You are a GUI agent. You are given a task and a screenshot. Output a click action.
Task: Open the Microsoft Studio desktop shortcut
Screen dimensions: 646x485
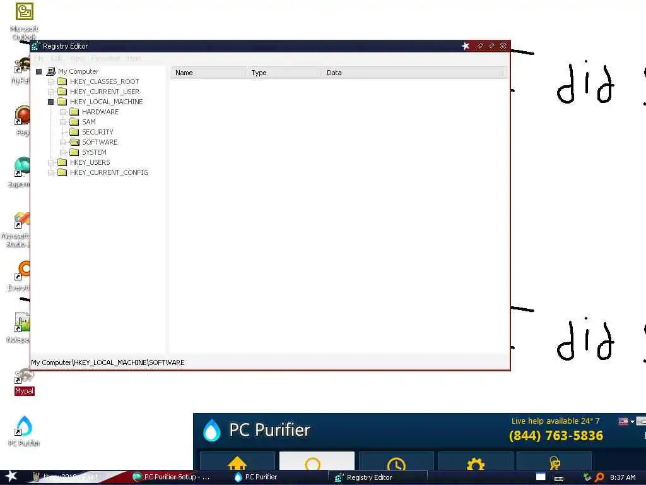point(22,220)
